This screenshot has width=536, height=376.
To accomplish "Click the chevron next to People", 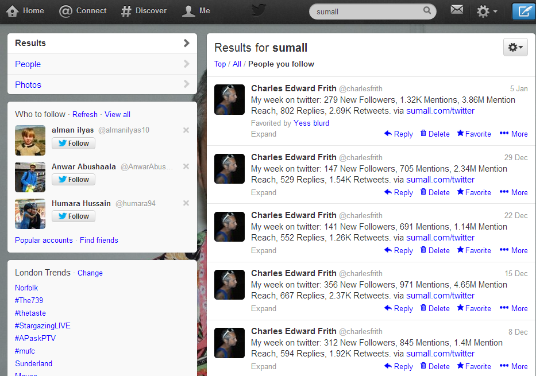I will (x=186, y=64).
